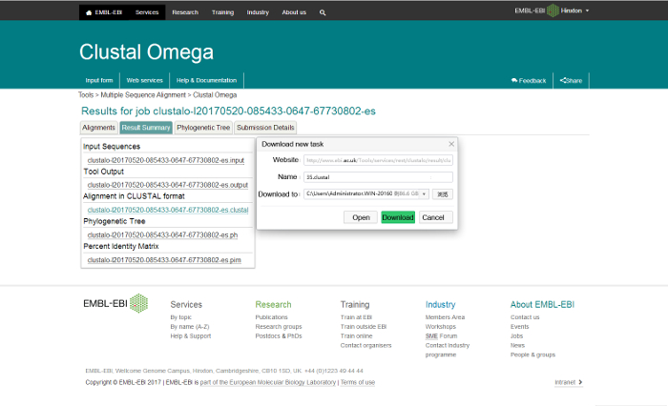Open the .pim percent identity matrix file link
Screen dimensions: 668x406
(x=164, y=259)
